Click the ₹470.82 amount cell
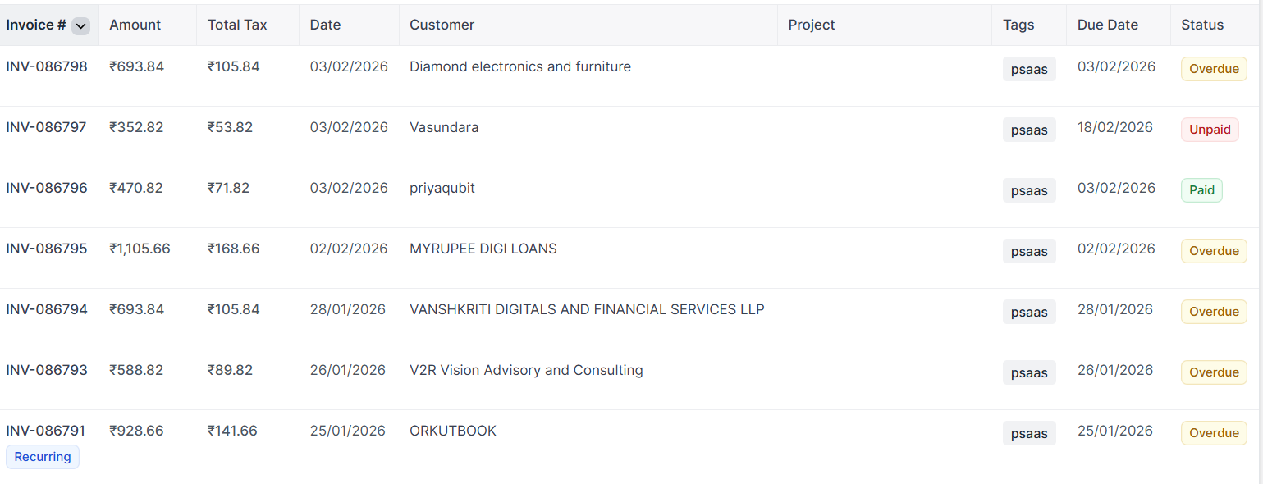This screenshot has width=1263, height=484. tap(136, 188)
